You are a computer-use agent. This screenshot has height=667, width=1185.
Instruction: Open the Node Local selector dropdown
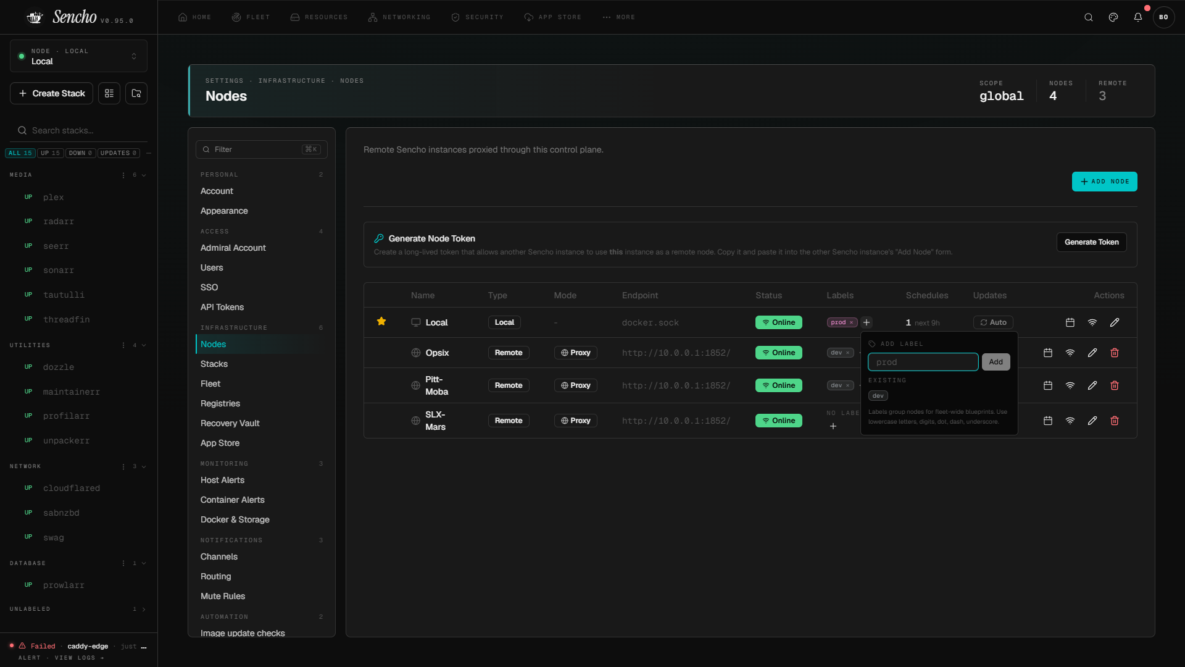coord(78,56)
